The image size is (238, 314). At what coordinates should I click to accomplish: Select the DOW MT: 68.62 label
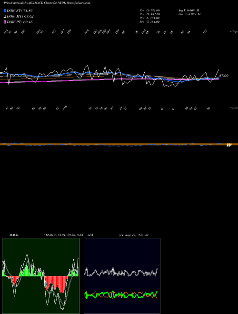(x=20, y=17)
